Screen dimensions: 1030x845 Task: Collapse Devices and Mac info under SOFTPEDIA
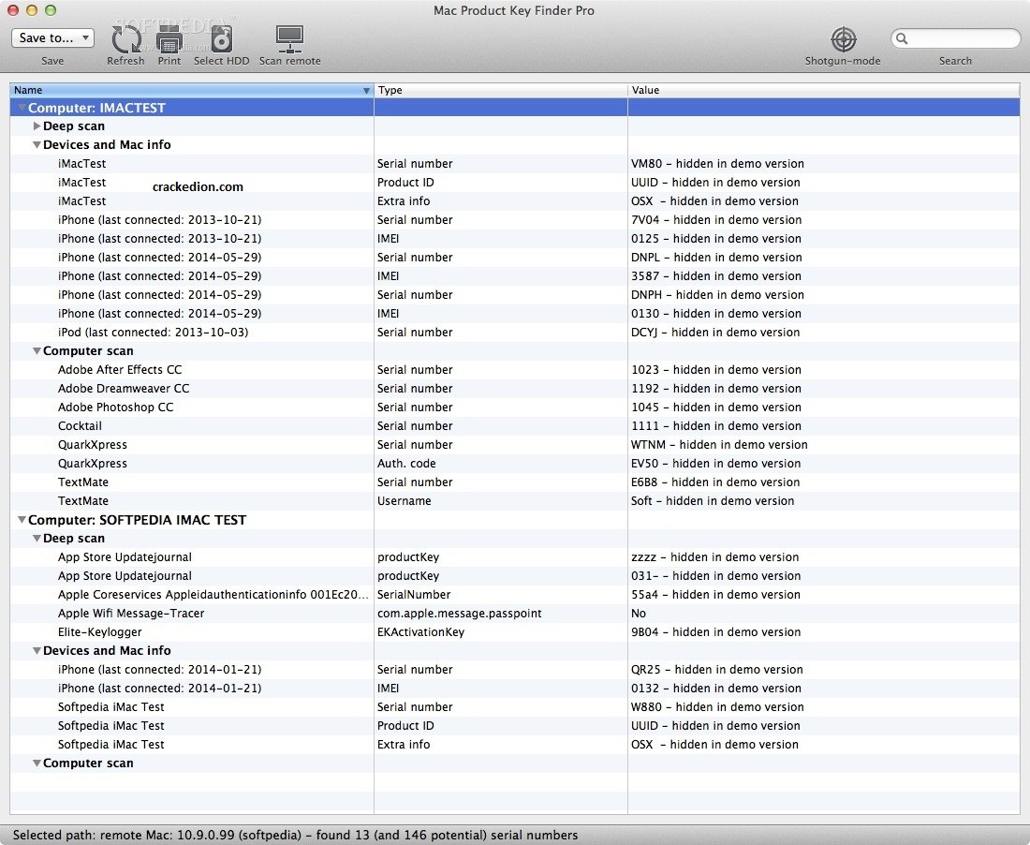tap(37, 650)
